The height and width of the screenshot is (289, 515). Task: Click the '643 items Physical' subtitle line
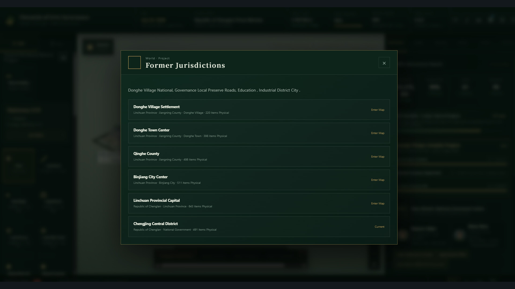172,206
